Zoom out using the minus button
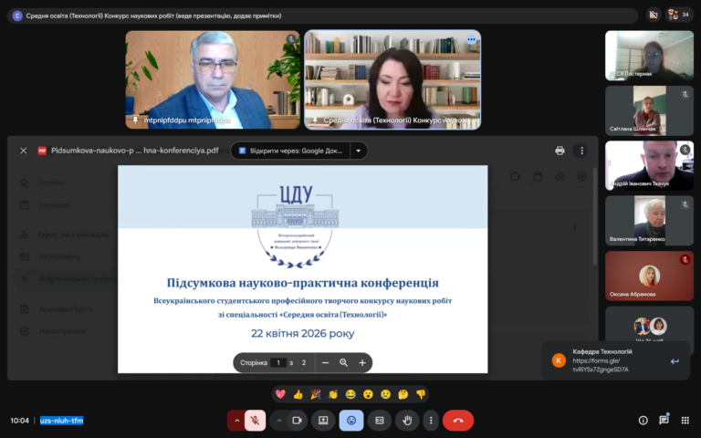Screen dimensions: 701x438 tap(325, 362)
